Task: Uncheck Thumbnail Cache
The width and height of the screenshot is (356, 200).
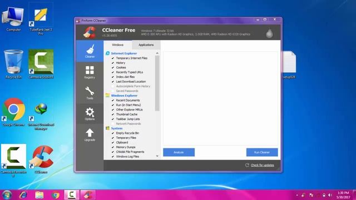Action: 113,114
